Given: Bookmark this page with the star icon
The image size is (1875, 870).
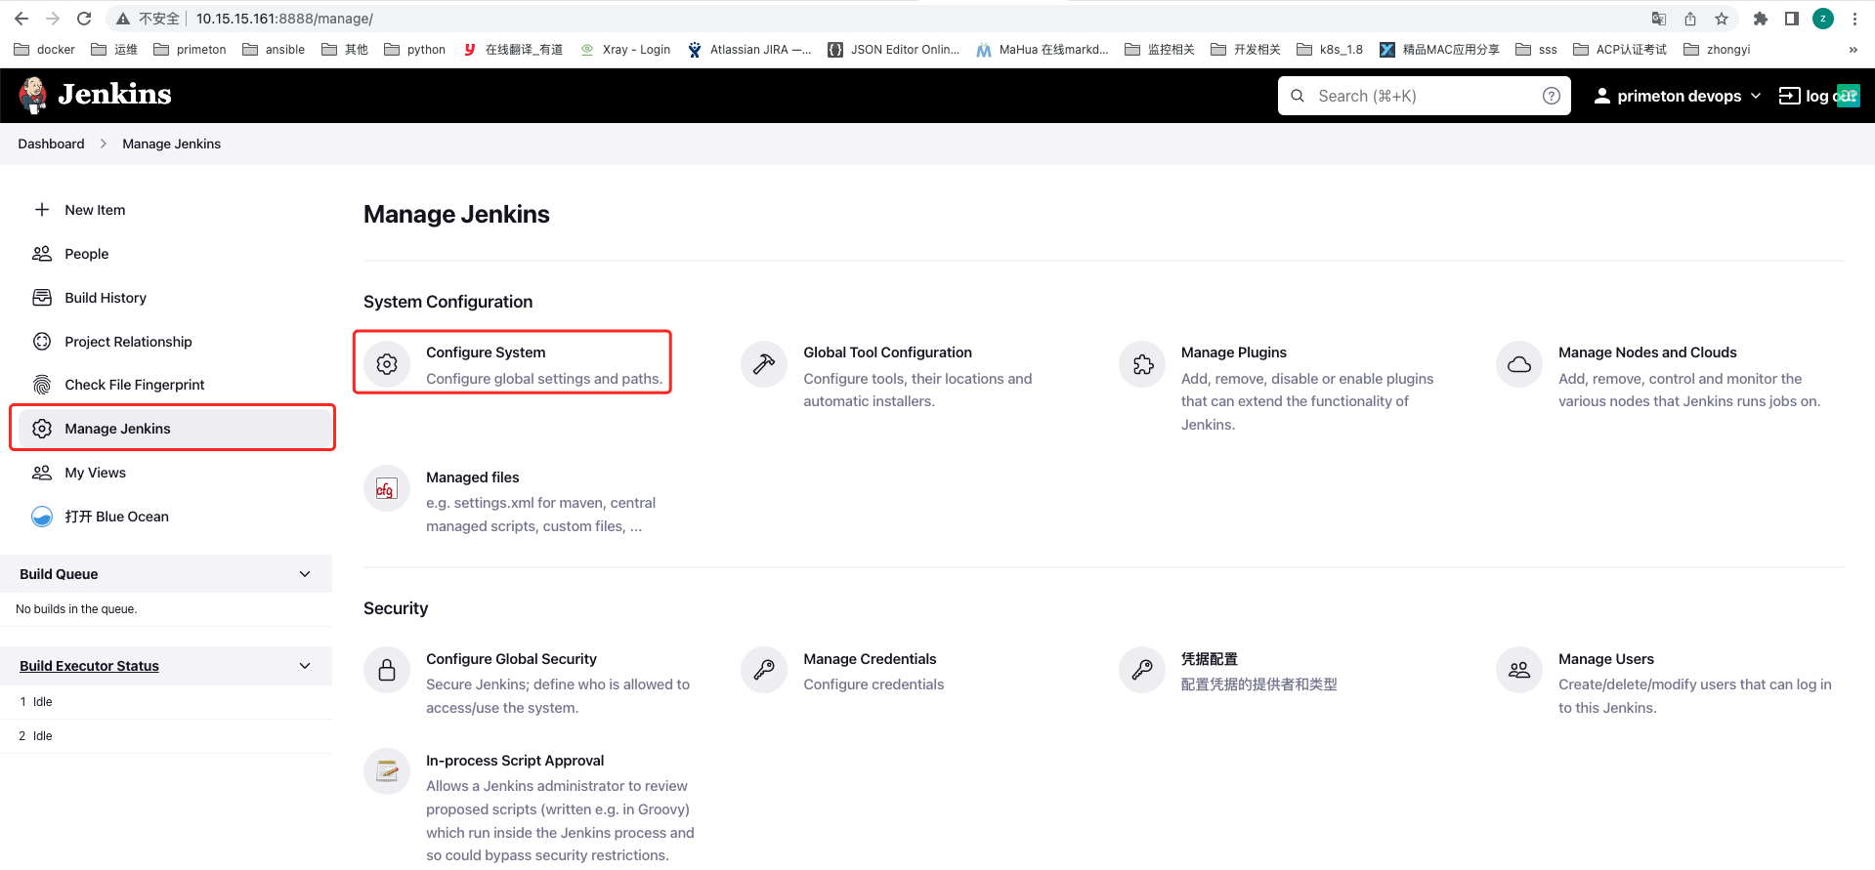Looking at the screenshot, I should coord(1722,19).
